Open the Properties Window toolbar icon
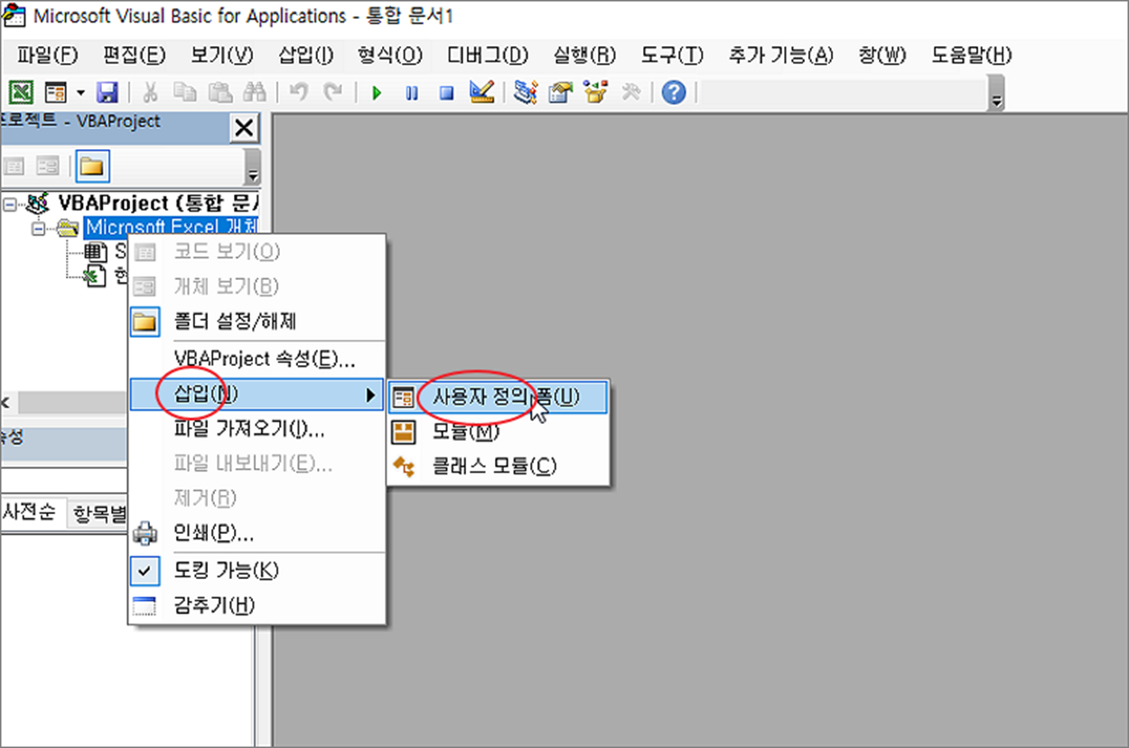Screen dimensions: 1129x748 click(x=561, y=92)
